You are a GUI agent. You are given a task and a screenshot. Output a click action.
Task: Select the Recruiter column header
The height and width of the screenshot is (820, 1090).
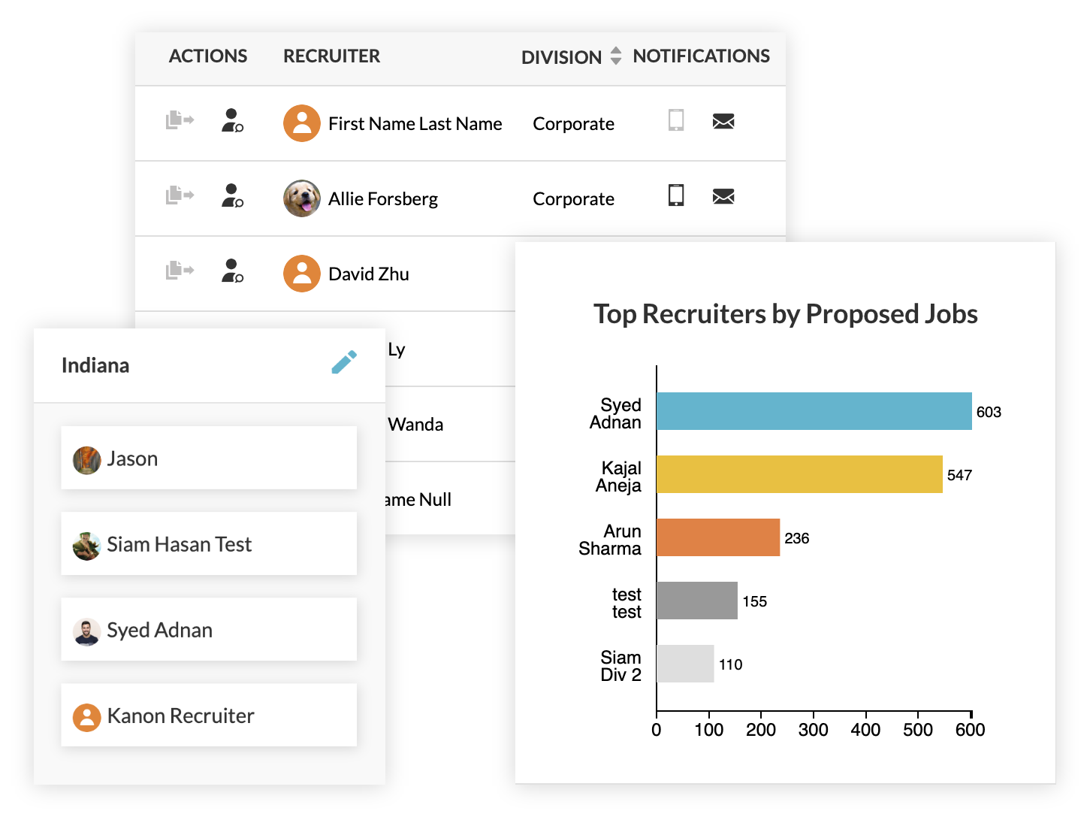tap(331, 56)
